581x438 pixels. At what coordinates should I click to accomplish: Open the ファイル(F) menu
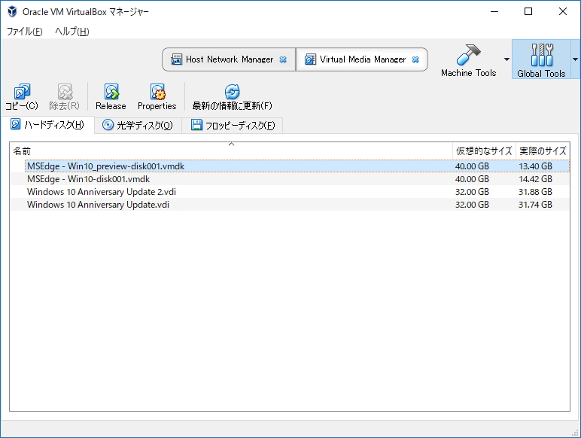(x=24, y=32)
